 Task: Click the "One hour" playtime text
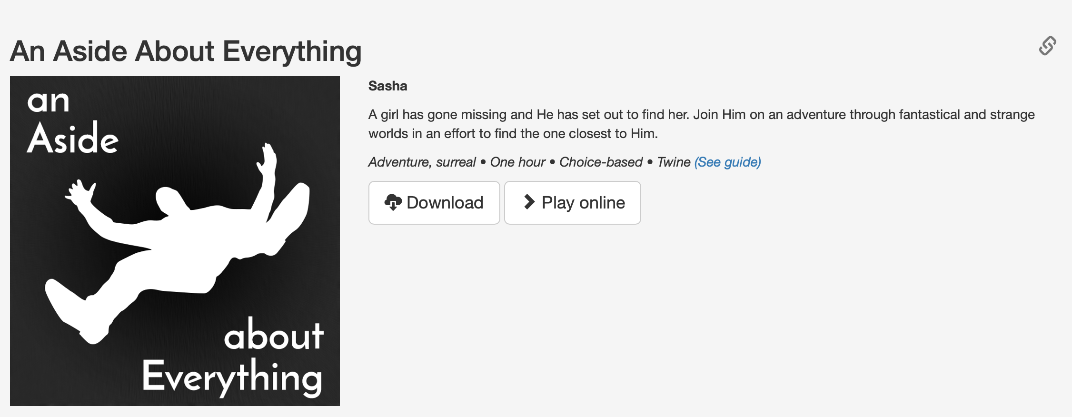click(517, 162)
